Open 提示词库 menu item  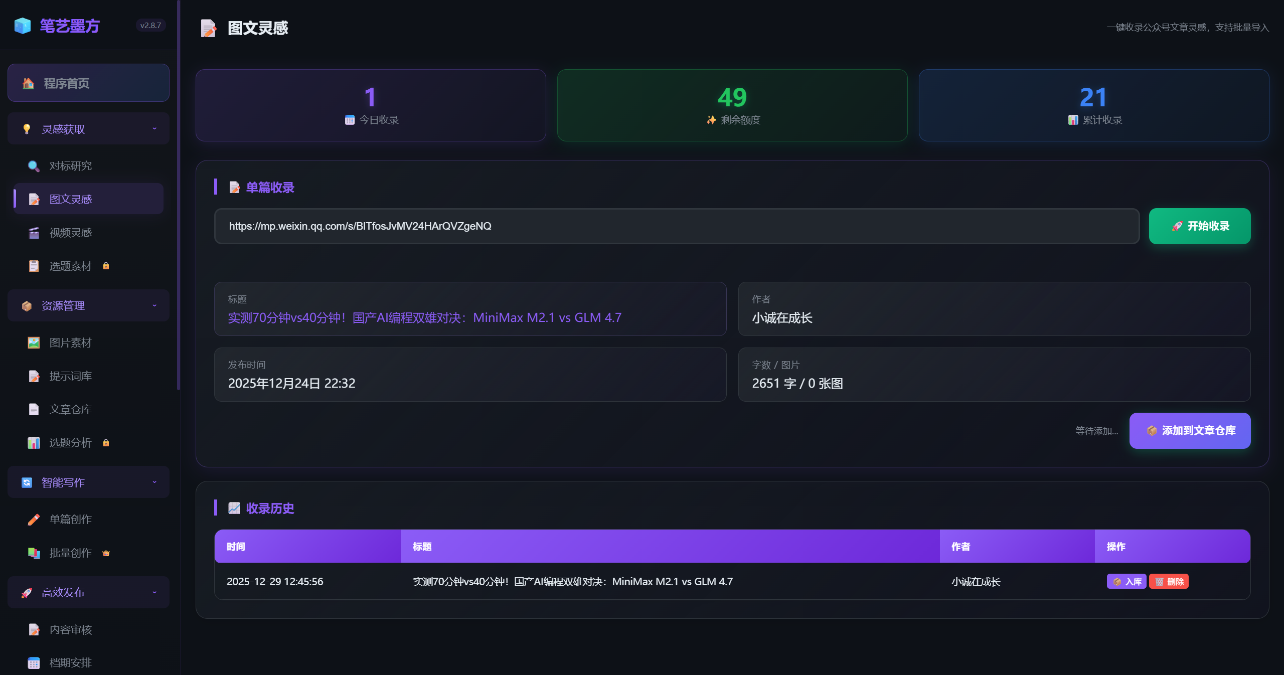(70, 376)
